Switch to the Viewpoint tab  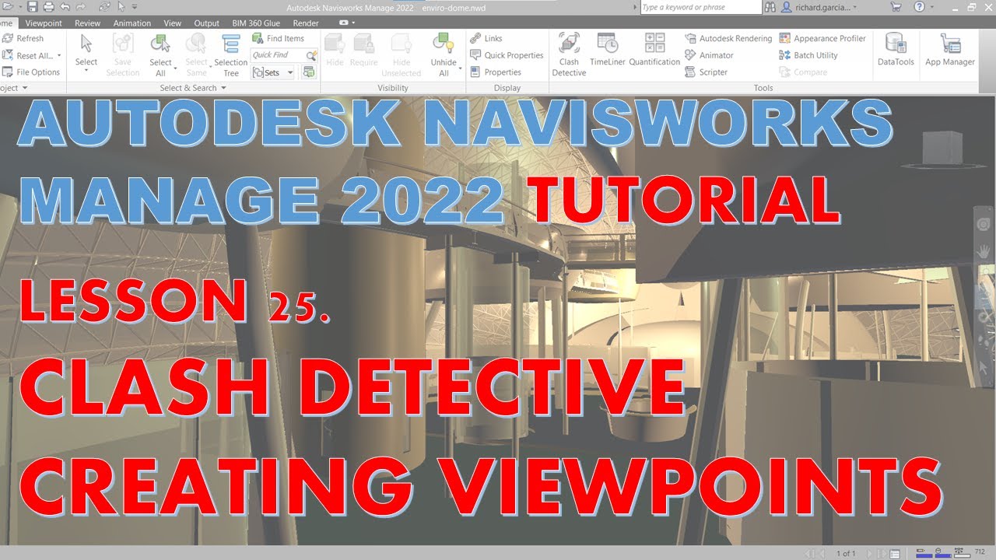coord(44,23)
